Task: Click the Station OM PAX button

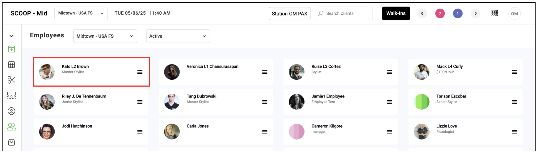Action: pyautogui.click(x=289, y=14)
